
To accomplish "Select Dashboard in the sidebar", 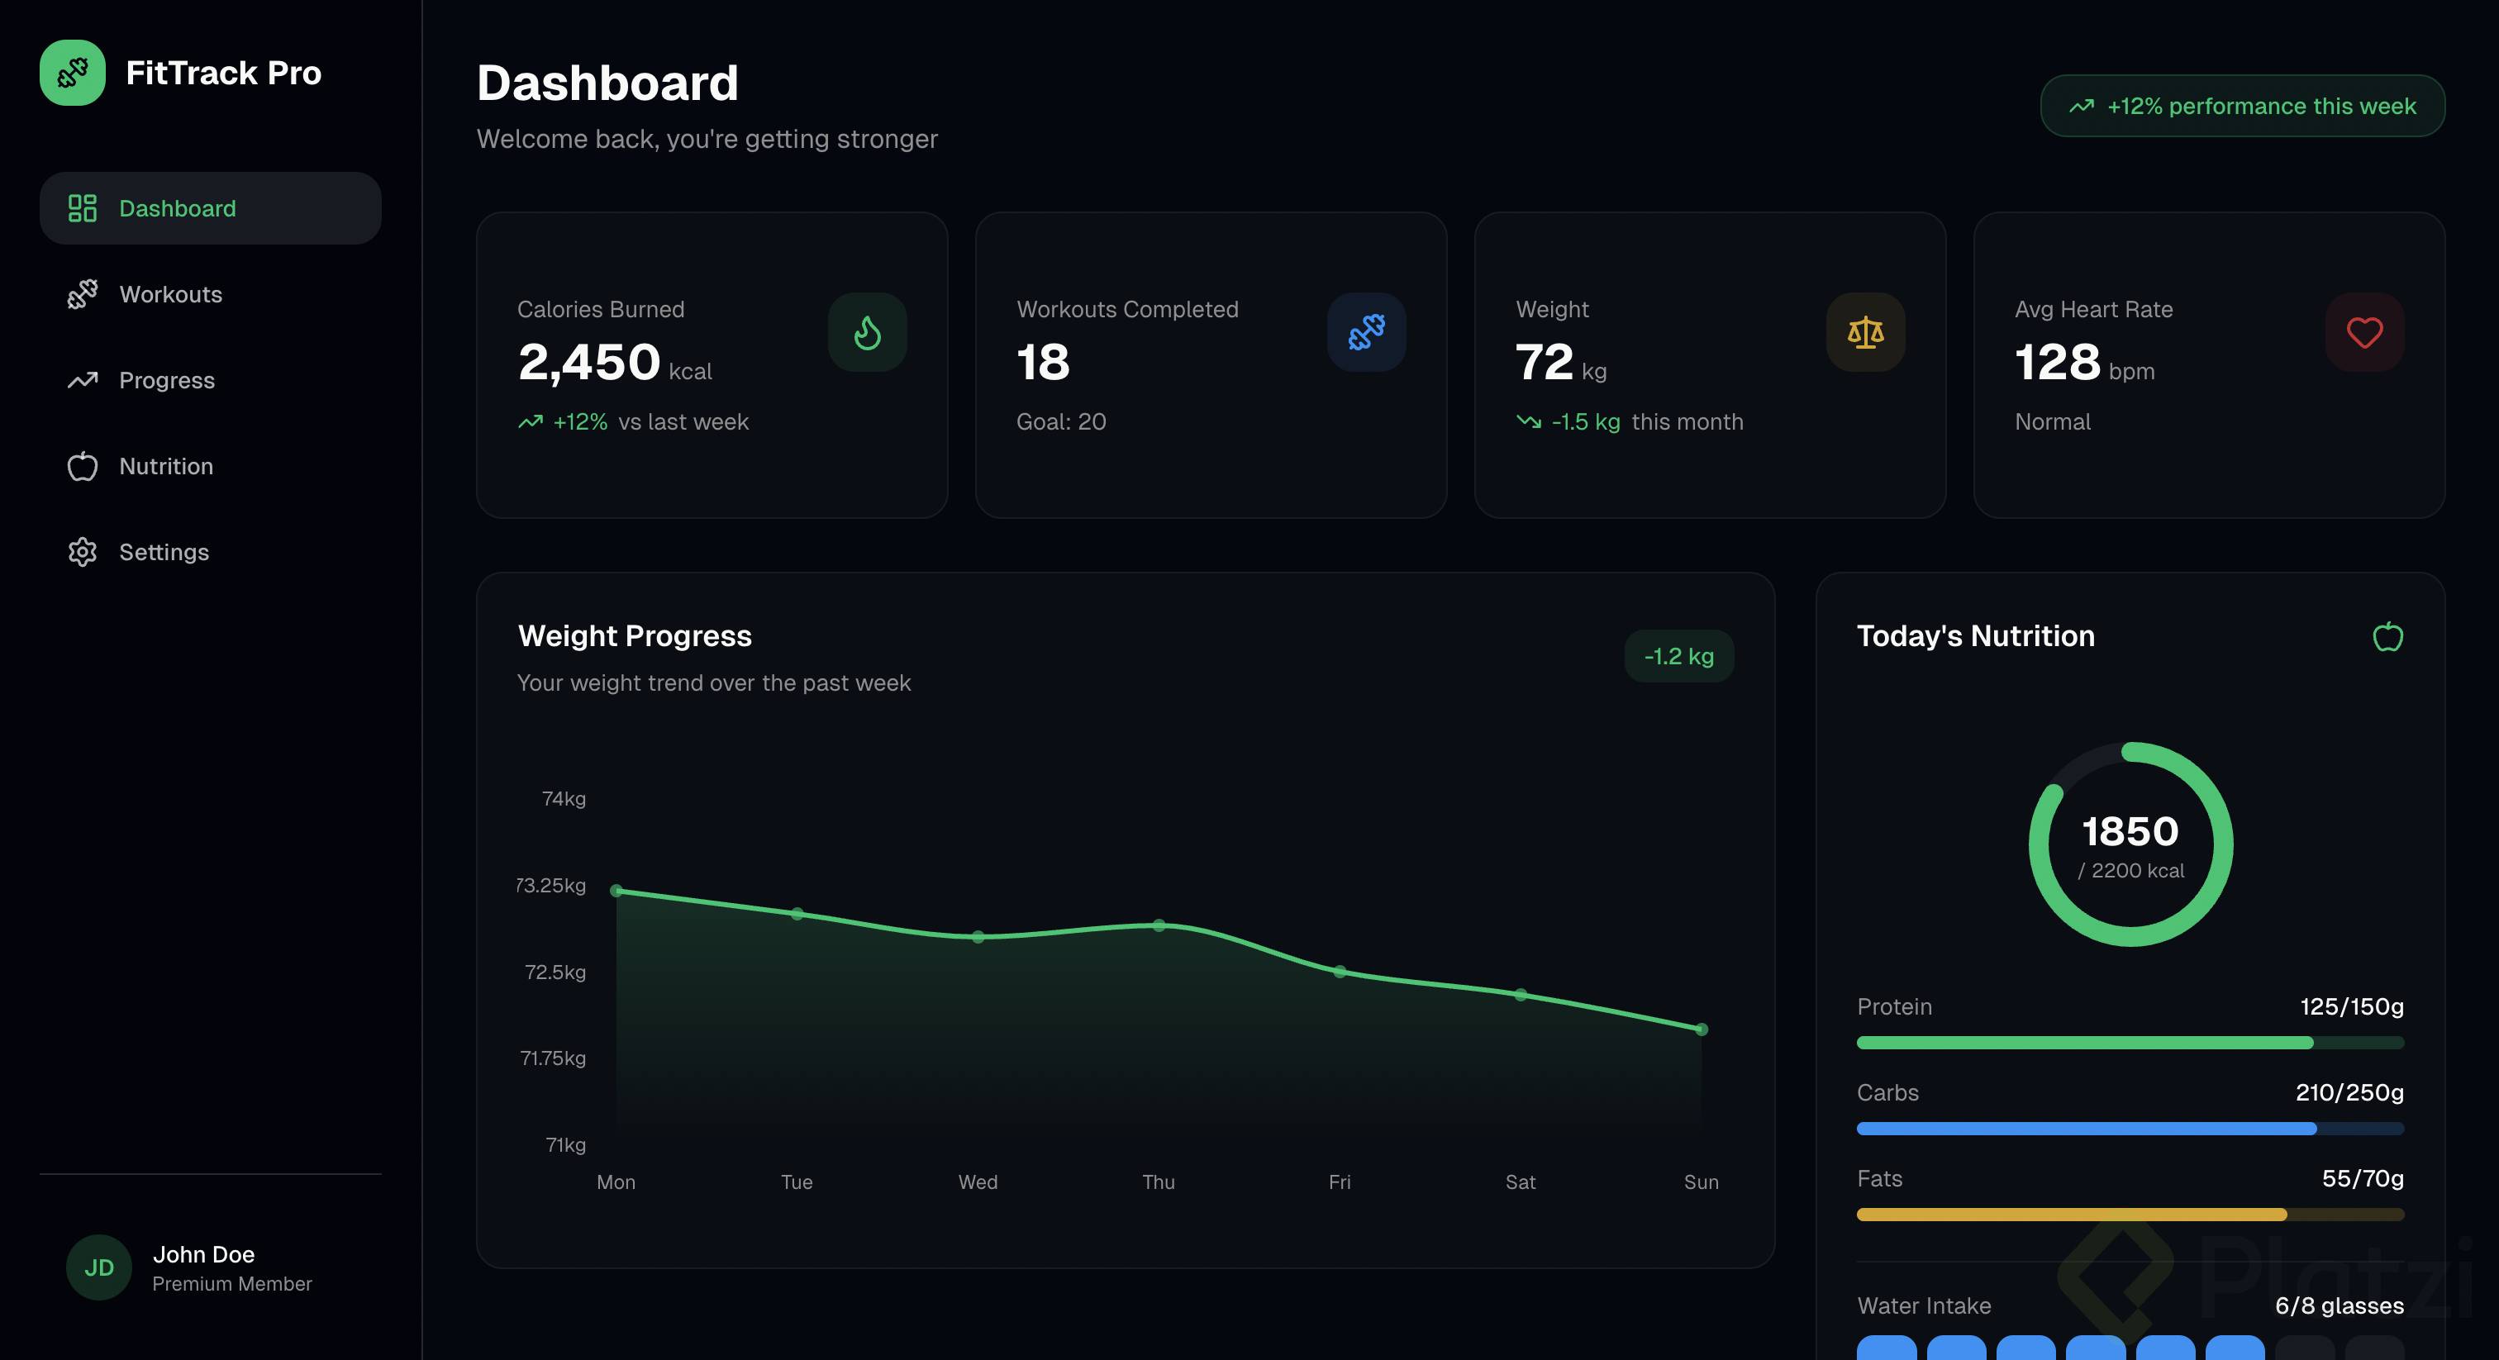I will coord(178,208).
